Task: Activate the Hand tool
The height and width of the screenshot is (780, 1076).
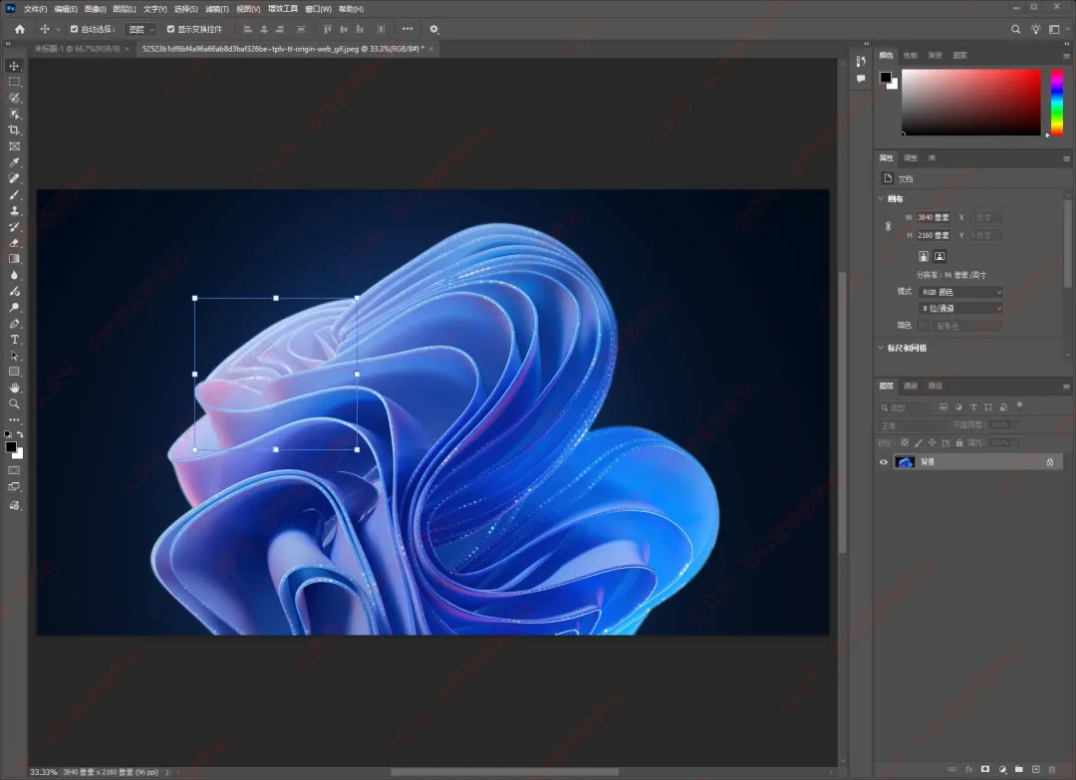Action: click(14, 388)
